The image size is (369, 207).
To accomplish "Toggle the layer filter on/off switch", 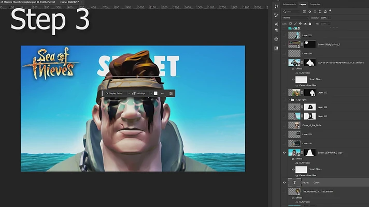I will 330,11.
